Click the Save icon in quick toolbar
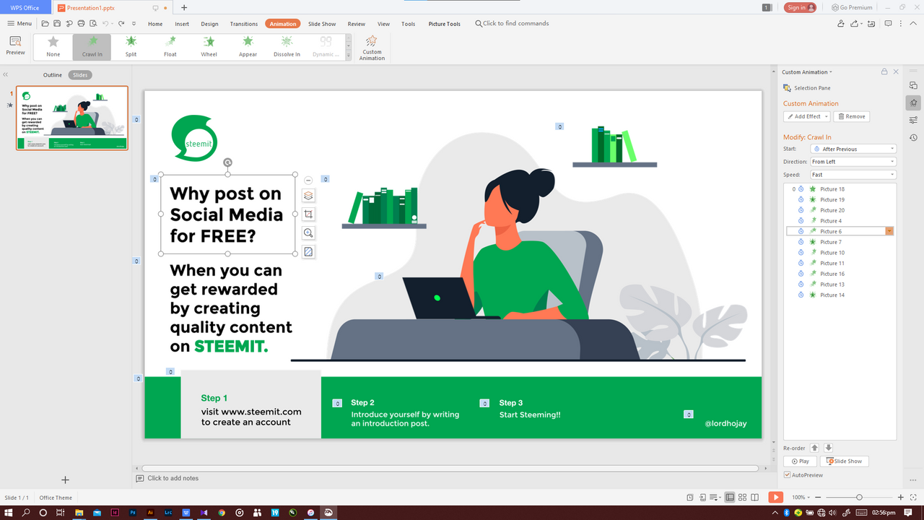 point(57,24)
